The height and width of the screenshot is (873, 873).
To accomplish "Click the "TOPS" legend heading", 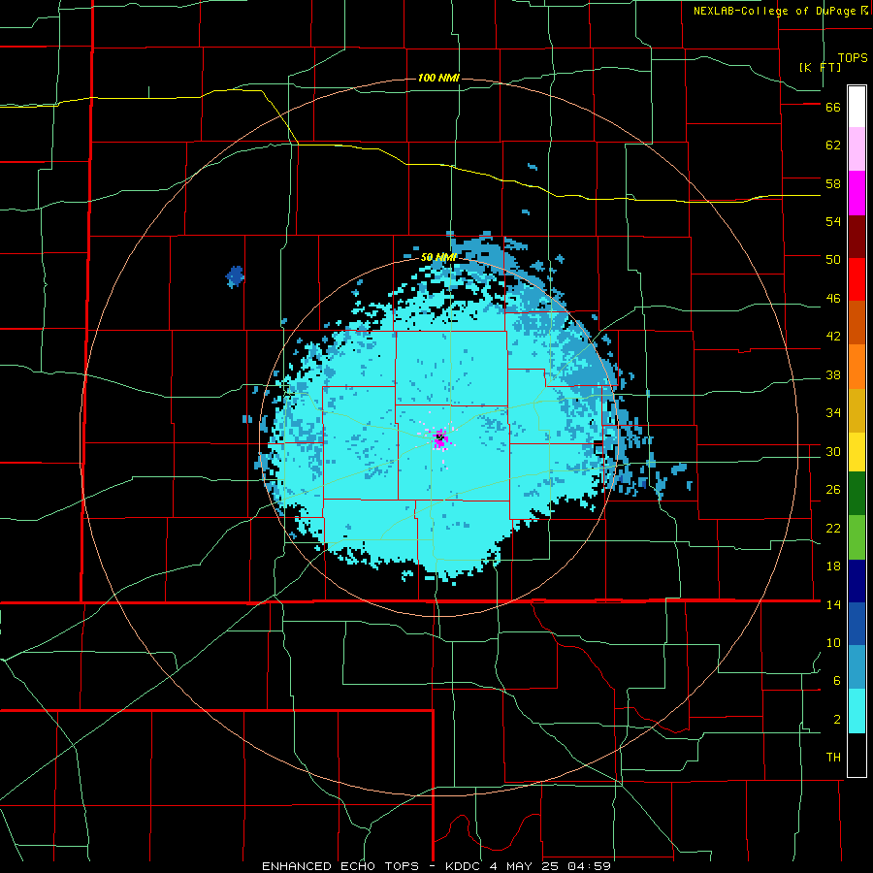I will point(853,58).
